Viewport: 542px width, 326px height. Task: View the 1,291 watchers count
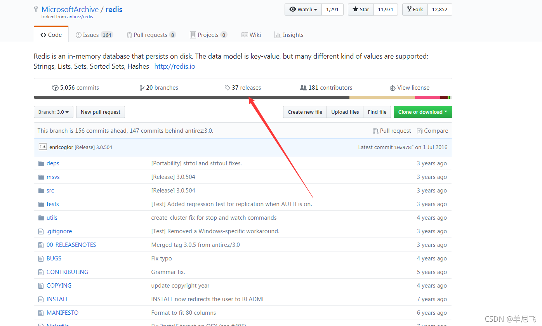332,10
